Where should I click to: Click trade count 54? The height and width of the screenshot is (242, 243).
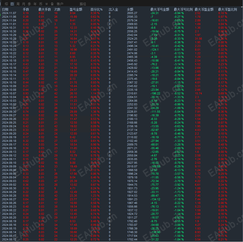tap(56, 232)
